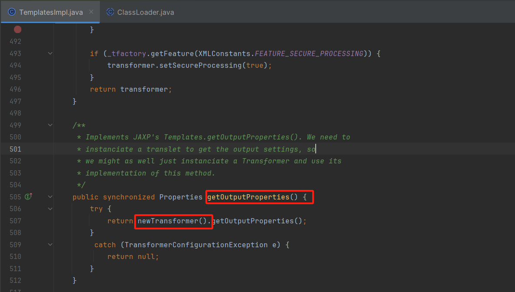This screenshot has width=515, height=292.
Task: Click the boxed newTransformer() call
Action: [x=173, y=221]
